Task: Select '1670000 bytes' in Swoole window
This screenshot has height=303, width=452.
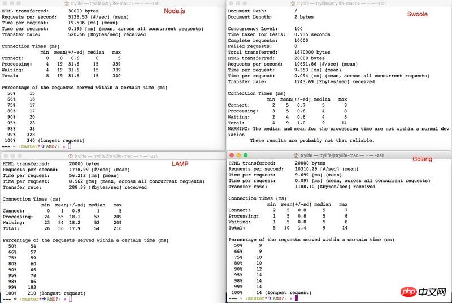Action: [x=312, y=53]
